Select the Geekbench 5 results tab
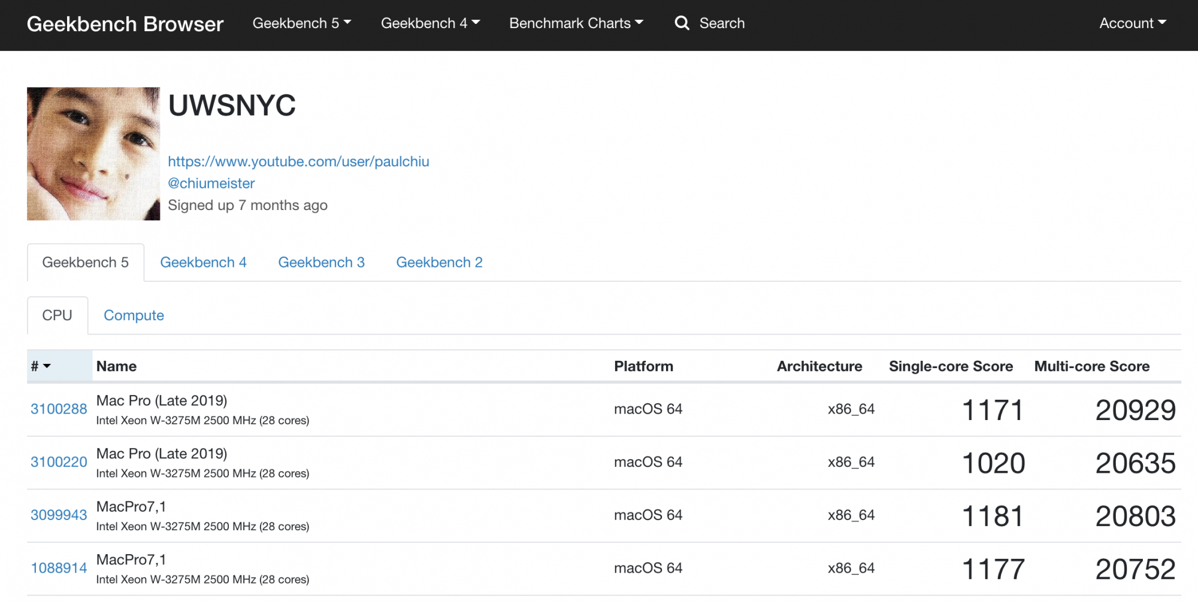The height and width of the screenshot is (602, 1198). (85, 262)
